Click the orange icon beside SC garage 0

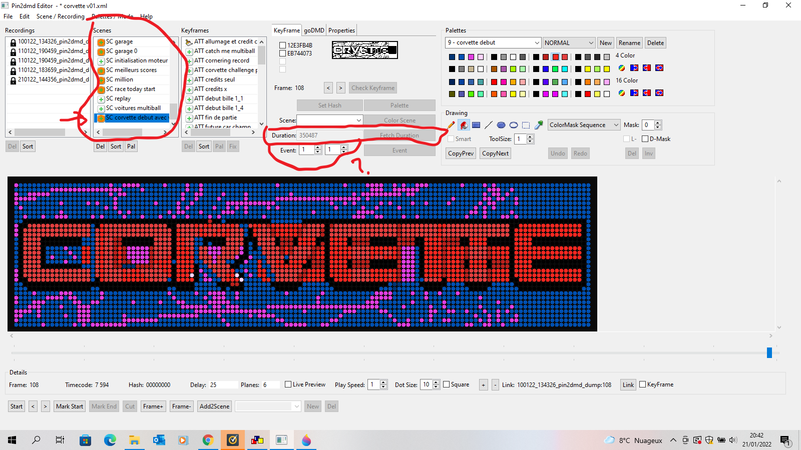[101, 51]
